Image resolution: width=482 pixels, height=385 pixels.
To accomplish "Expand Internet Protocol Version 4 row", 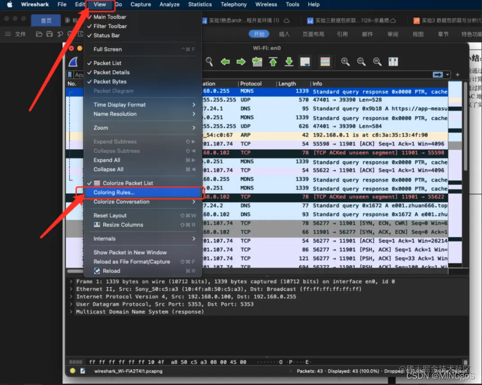I will [71, 297].
